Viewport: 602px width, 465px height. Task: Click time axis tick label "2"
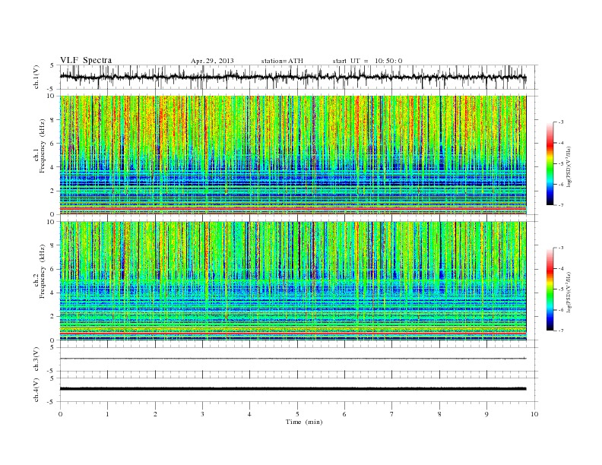click(155, 414)
